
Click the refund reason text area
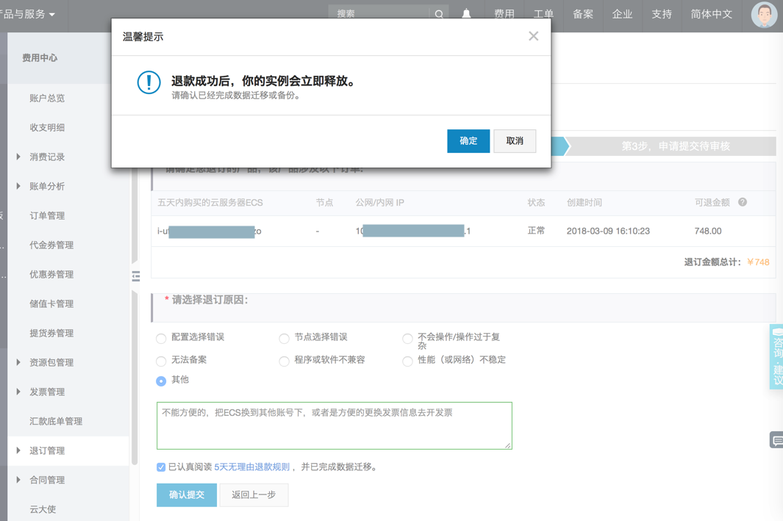[334, 425]
